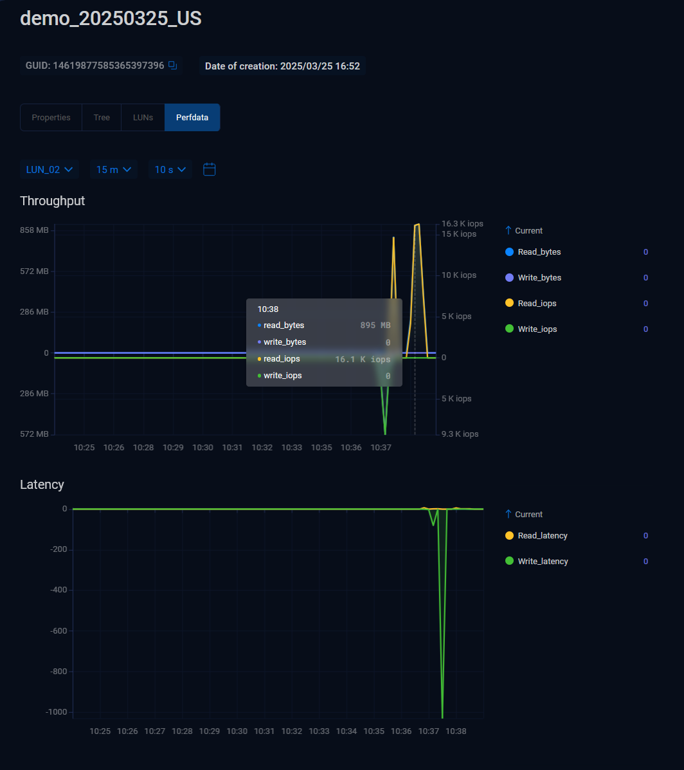This screenshot has width=684, height=770.
Task: Switch to the Tree tab
Action: (102, 117)
